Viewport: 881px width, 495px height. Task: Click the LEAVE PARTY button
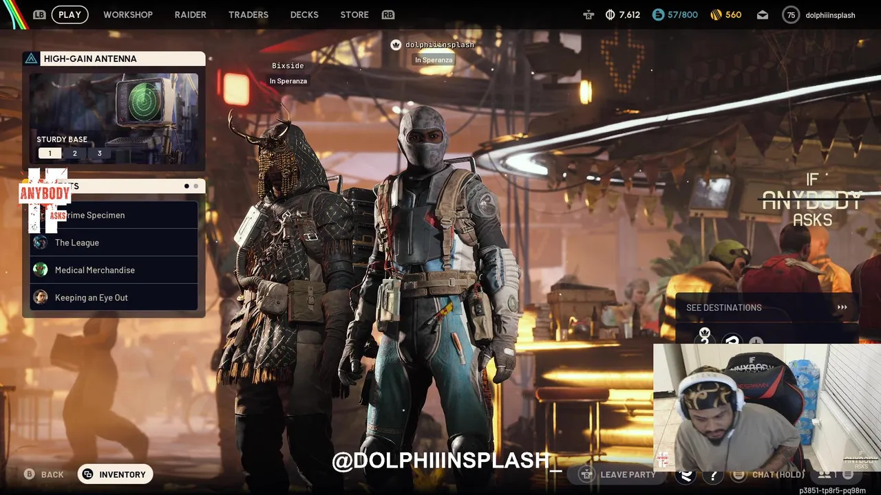618,474
